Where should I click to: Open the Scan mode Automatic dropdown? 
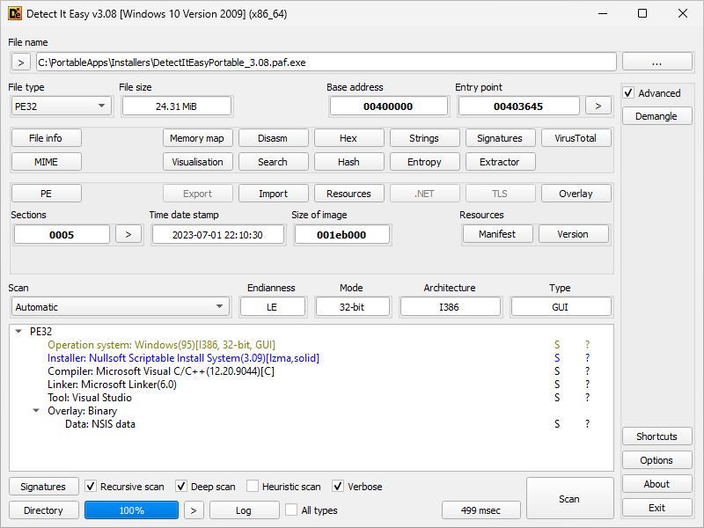click(x=120, y=307)
